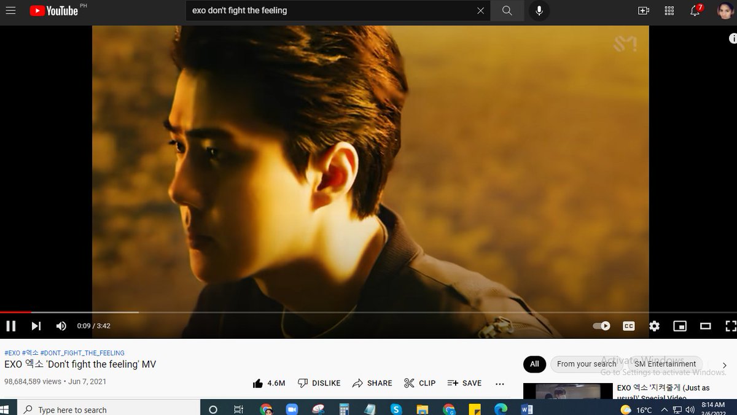Screen dimensions: 737x415
Task: Seek on the video progress bar
Action: pyautogui.click(x=368, y=312)
